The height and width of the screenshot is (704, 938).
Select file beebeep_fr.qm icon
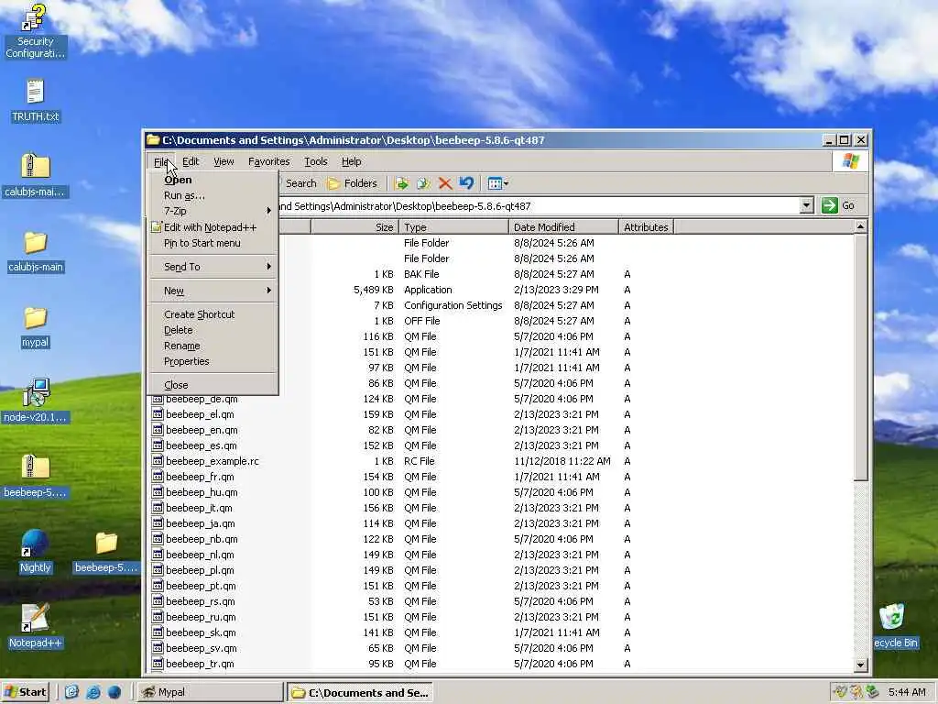(x=158, y=477)
